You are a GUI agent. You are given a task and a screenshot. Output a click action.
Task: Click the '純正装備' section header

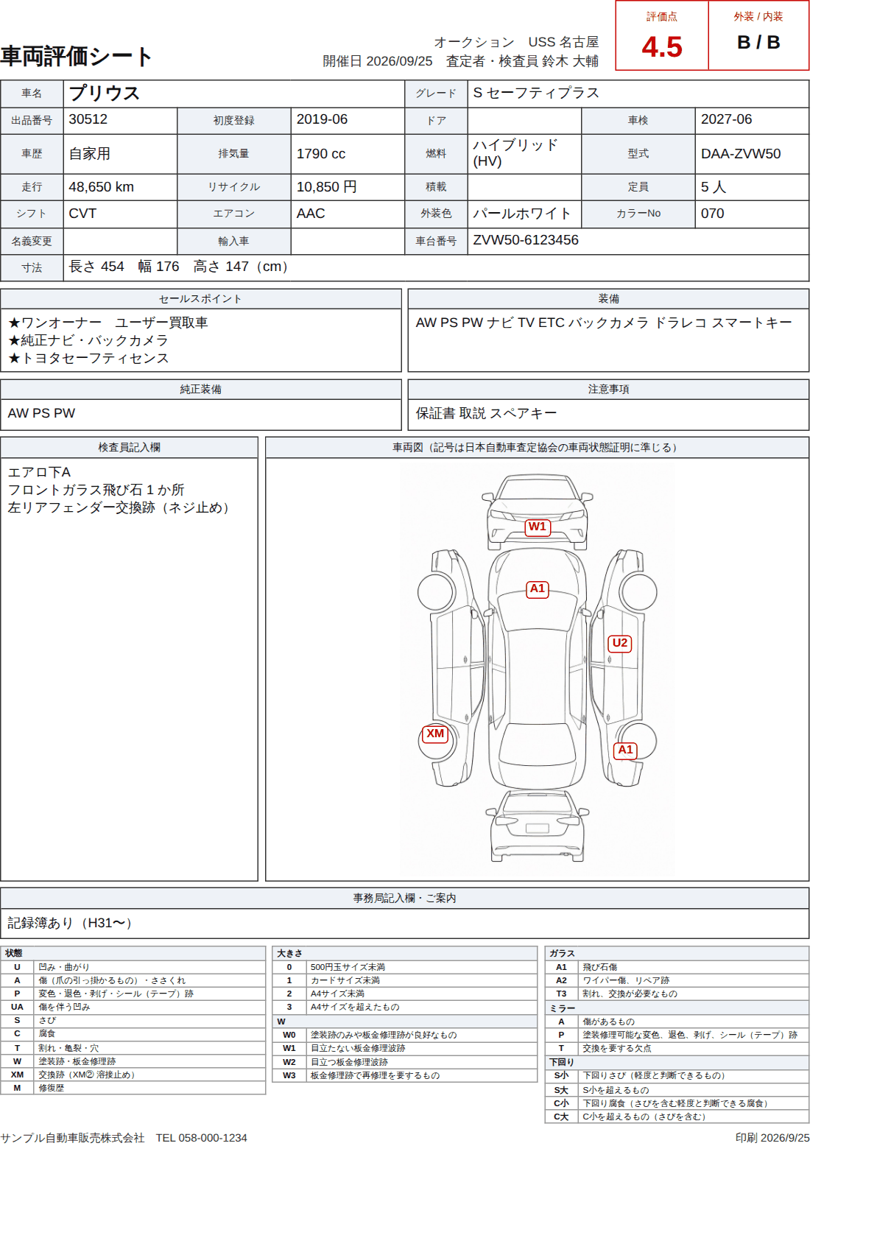(x=200, y=390)
